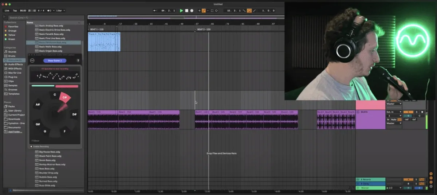Click the Dubler waveform logo icon
The height and width of the screenshot is (195, 437).
click(x=33, y=61)
